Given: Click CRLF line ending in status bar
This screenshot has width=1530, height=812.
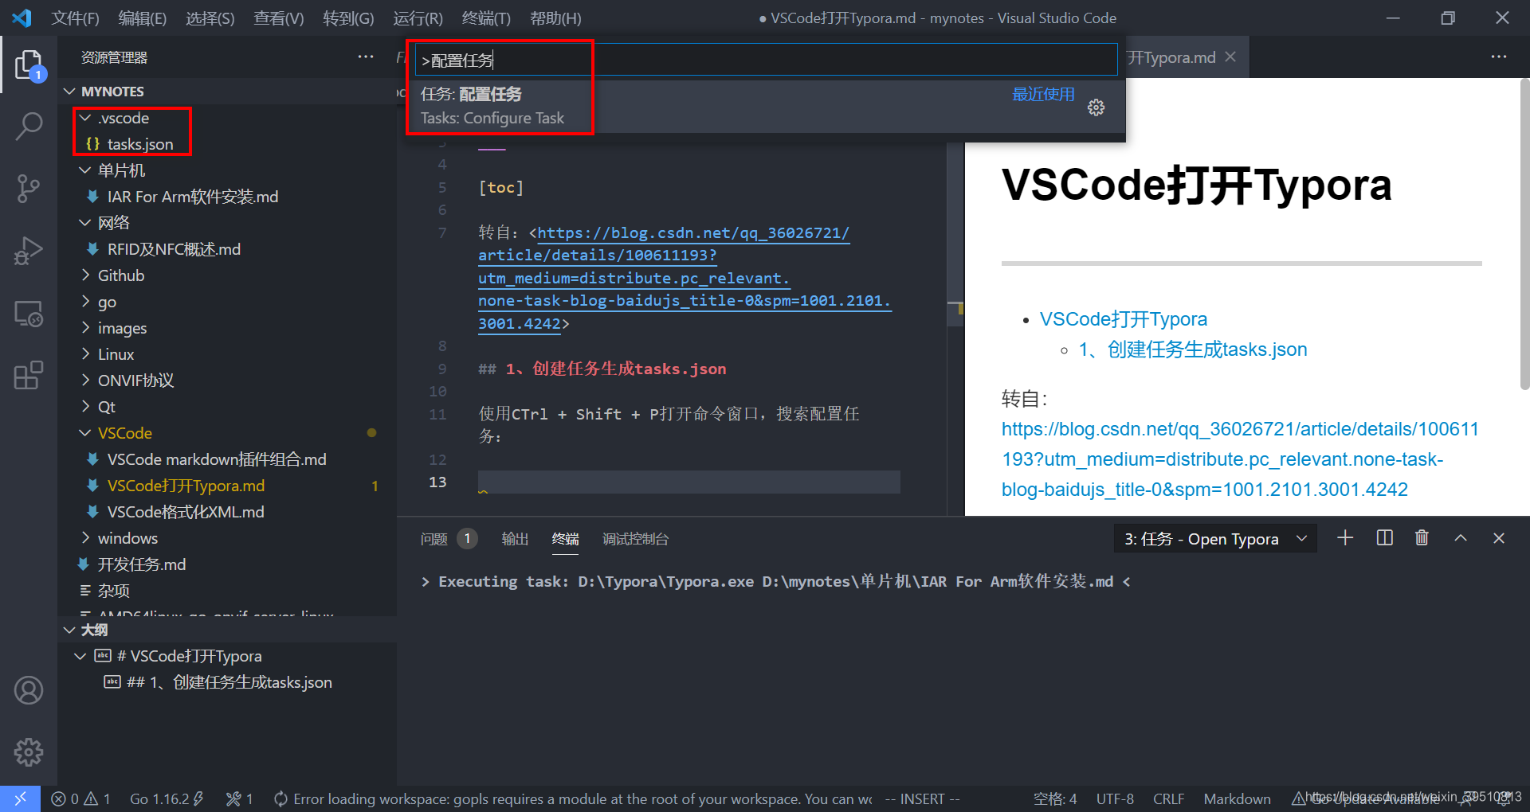Looking at the screenshot, I should 1168,798.
